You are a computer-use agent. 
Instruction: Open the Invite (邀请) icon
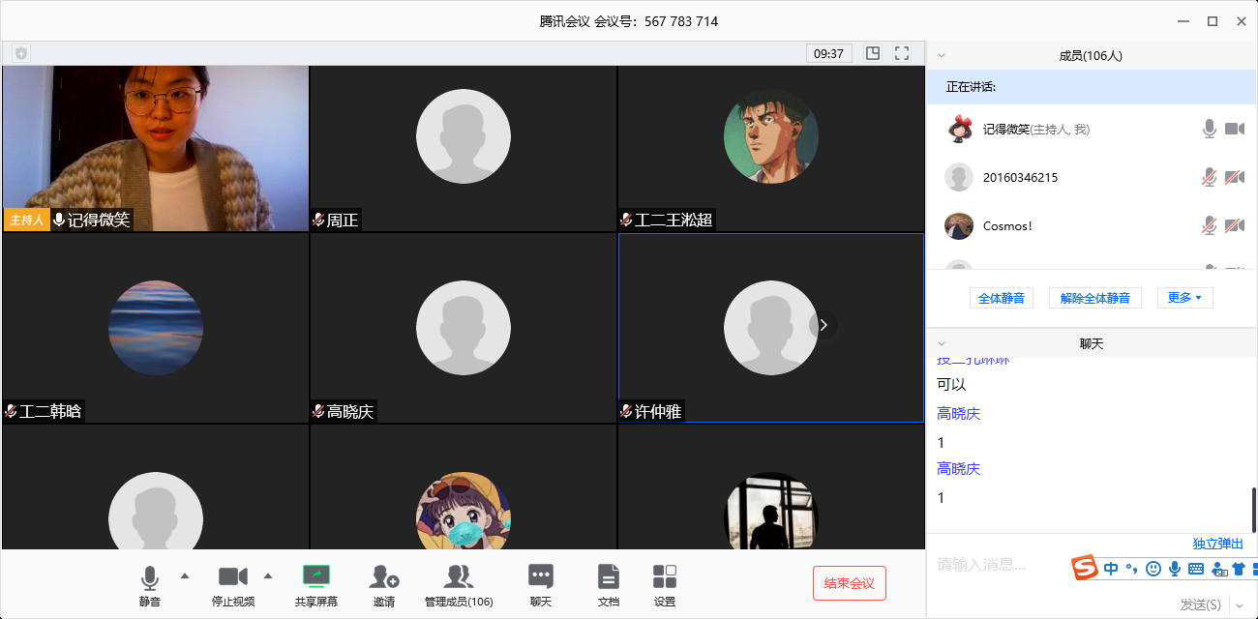(x=384, y=577)
